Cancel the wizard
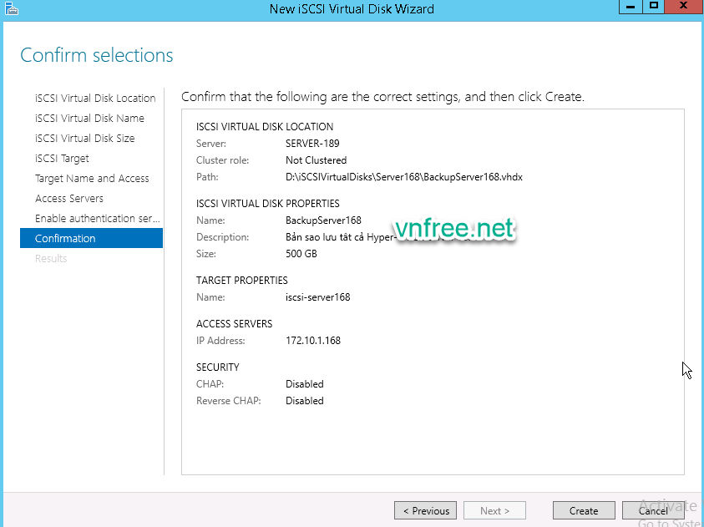This screenshot has height=527, width=704. click(x=653, y=511)
